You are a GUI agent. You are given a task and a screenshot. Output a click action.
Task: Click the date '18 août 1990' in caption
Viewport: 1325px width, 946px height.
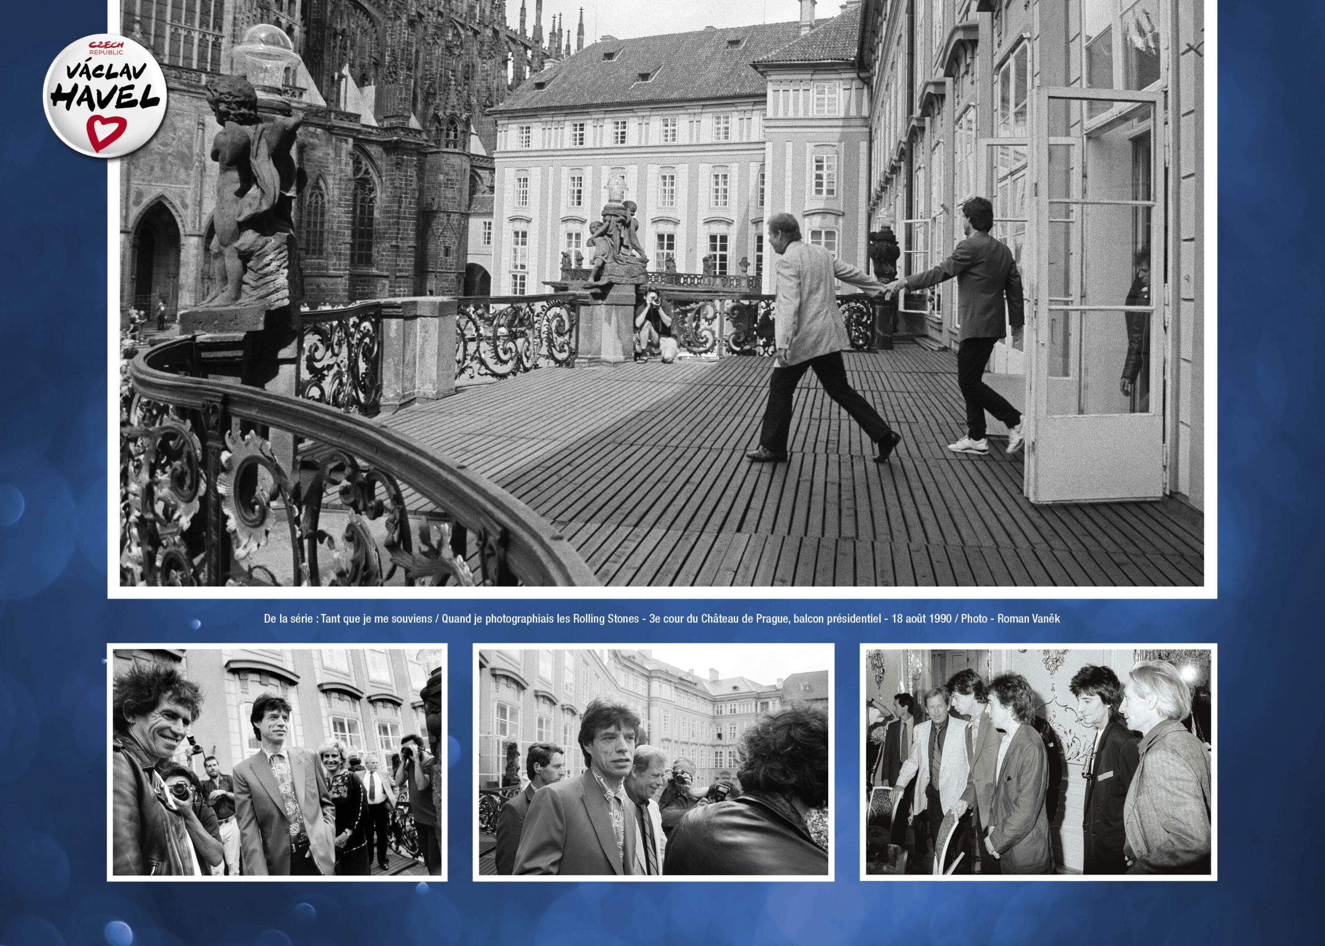coord(921,619)
